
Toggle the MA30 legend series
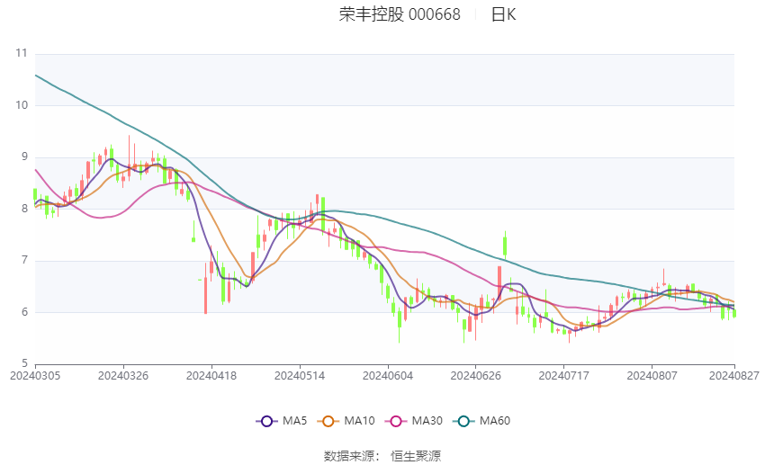pos(414,421)
